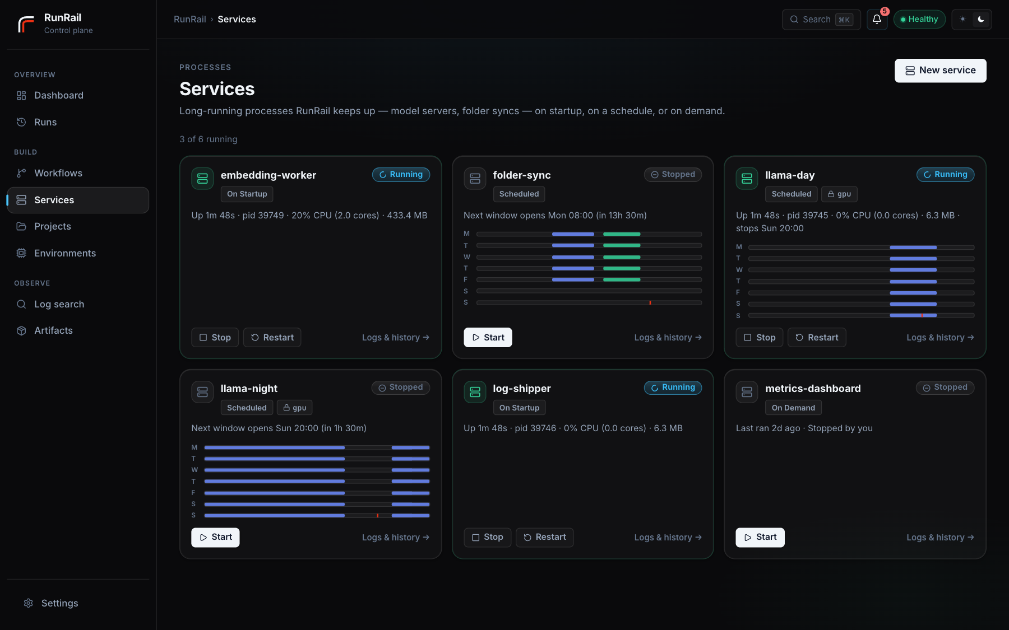Navigate to Environments
This screenshot has width=1009, height=630.
[x=78, y=254]
